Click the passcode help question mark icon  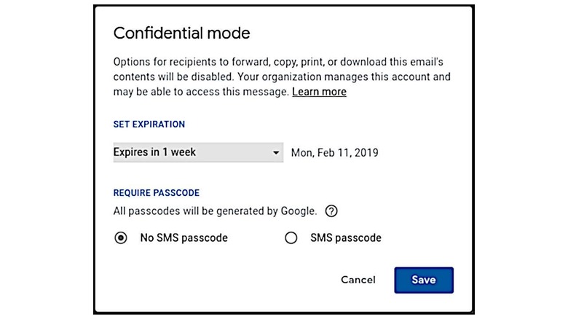tap(331, 211)
